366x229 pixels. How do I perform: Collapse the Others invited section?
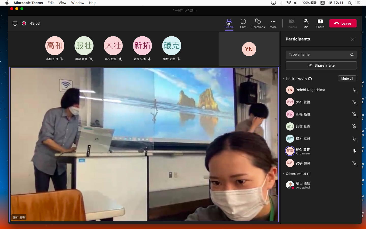[283, 174]
